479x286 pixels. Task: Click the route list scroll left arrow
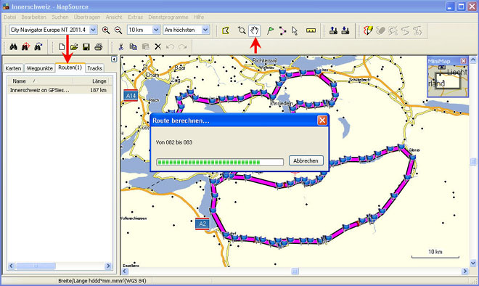[x=12, y=266]
